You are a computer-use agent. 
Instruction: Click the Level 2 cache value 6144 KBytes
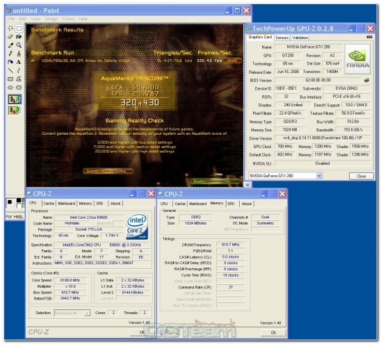point(133,293)
